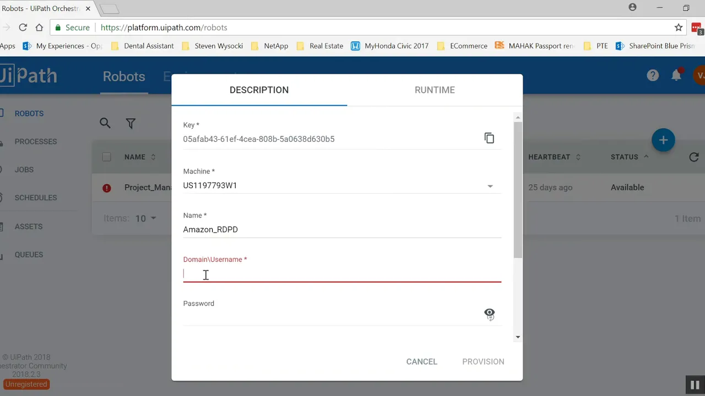Open the robots search magnifier

105,123
